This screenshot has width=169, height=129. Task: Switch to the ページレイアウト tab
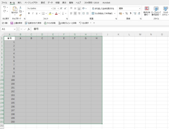point(31,3)
